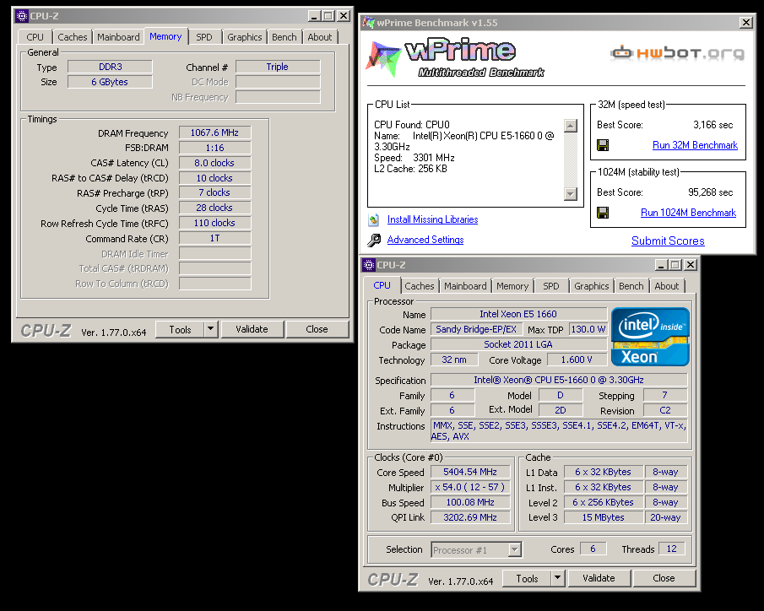
Task: Click CAS# Latency value 8.0 clocks
Action: (x=215, y=163)
